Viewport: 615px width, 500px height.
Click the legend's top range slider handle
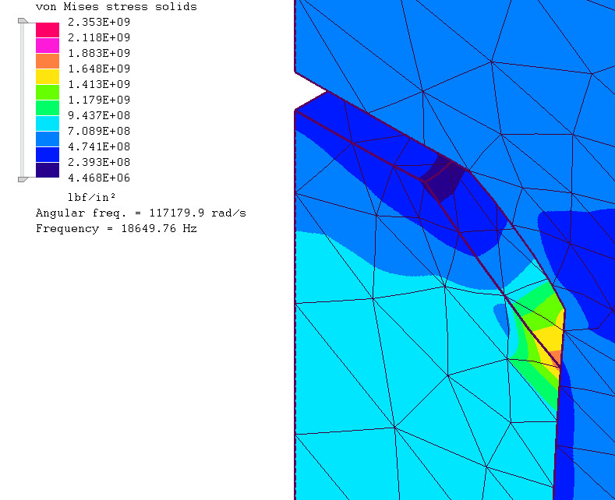(23, 21)
